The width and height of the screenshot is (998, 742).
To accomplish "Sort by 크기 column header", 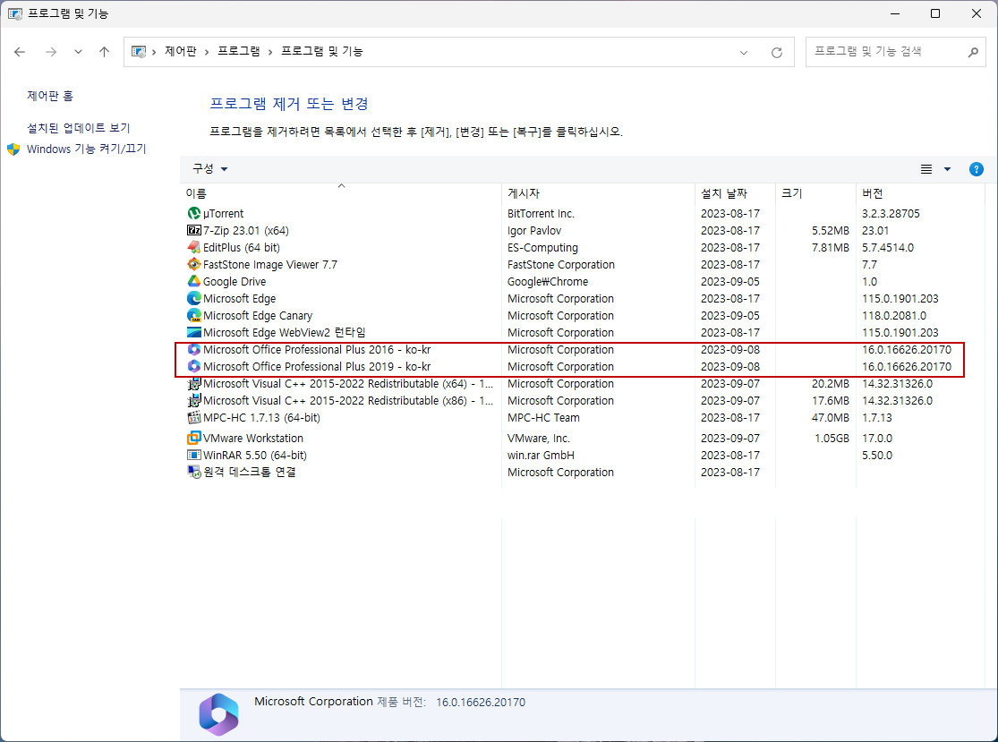I will click(x=815, y=192).
